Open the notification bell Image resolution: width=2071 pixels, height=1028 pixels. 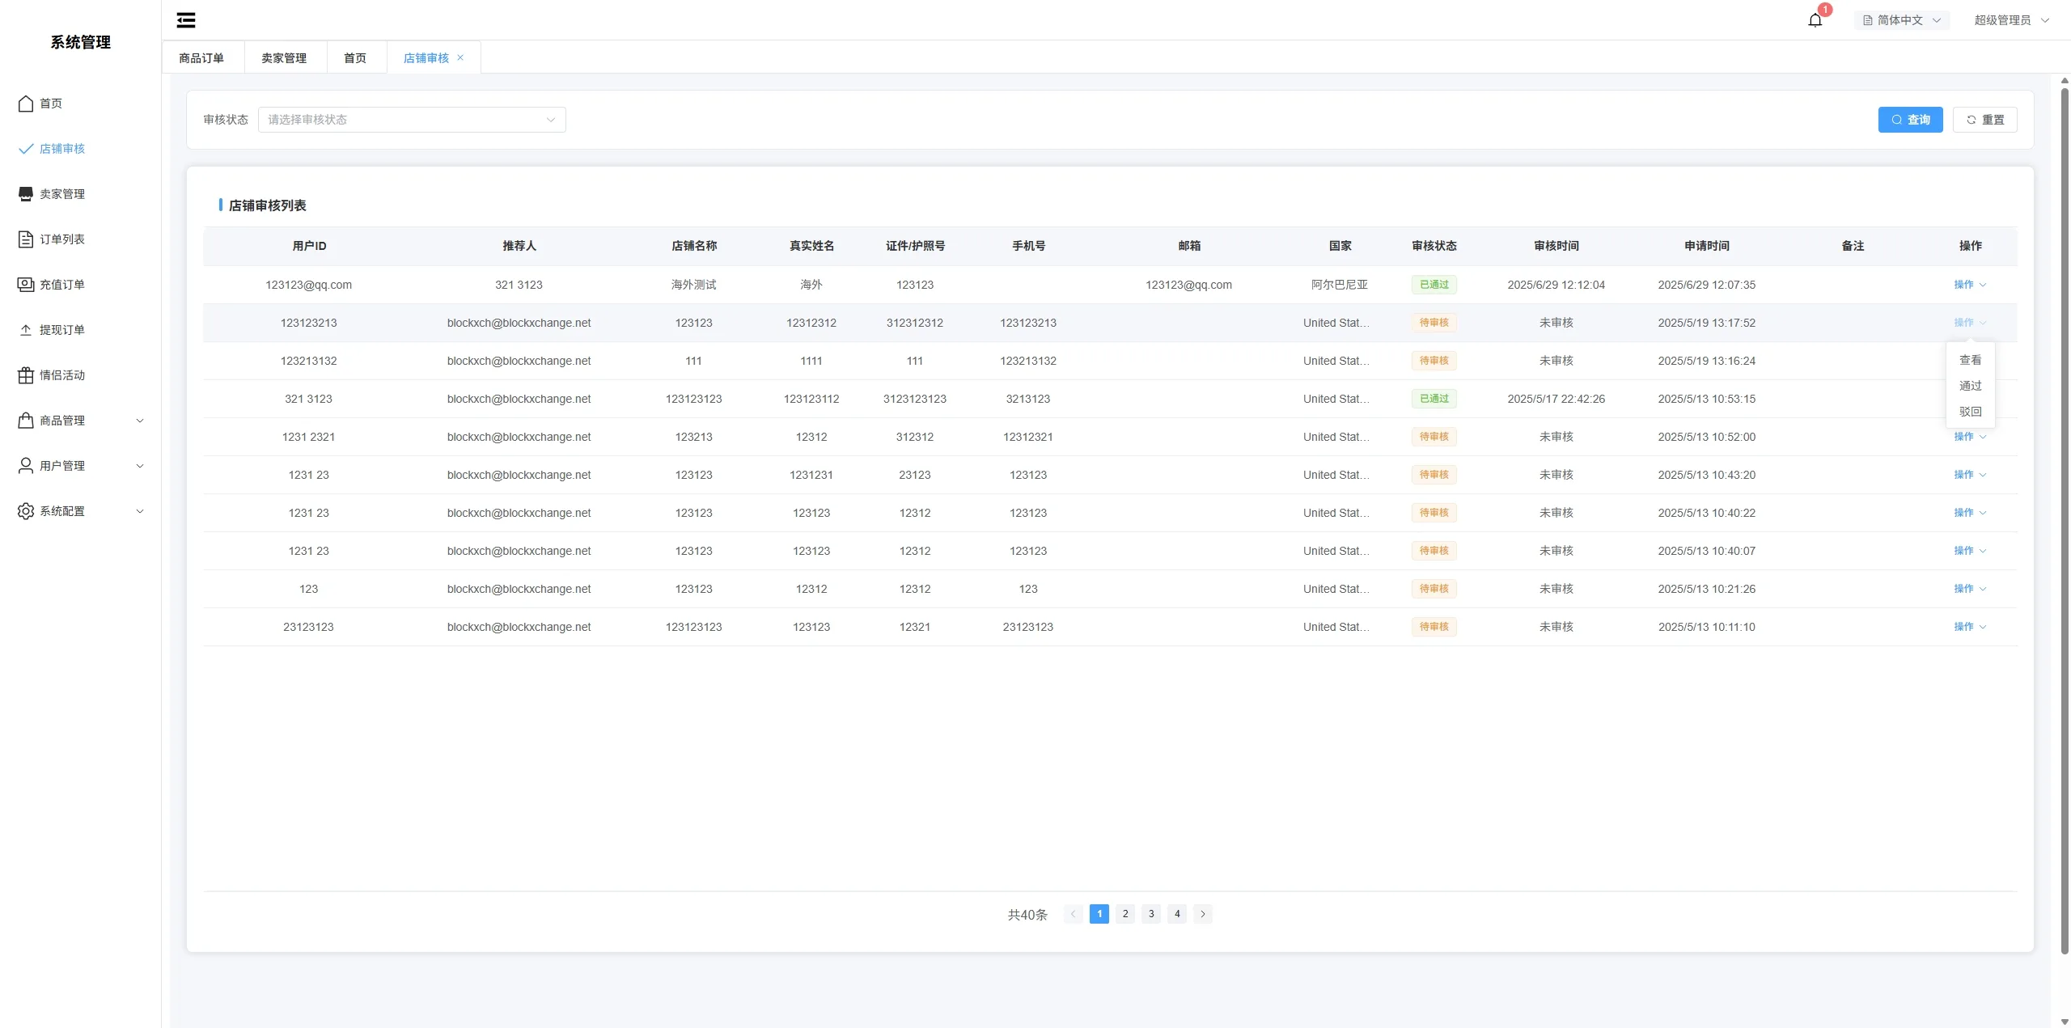1815,20
